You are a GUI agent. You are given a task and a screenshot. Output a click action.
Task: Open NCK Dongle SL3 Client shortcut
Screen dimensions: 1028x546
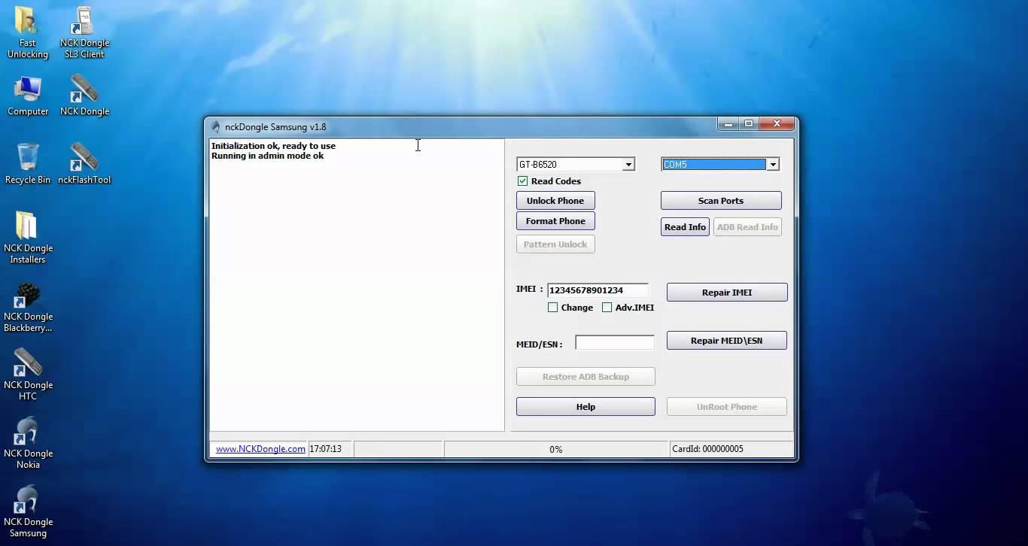(84, 32)
